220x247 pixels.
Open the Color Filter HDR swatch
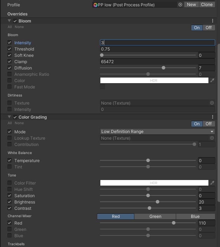[154, 183]
